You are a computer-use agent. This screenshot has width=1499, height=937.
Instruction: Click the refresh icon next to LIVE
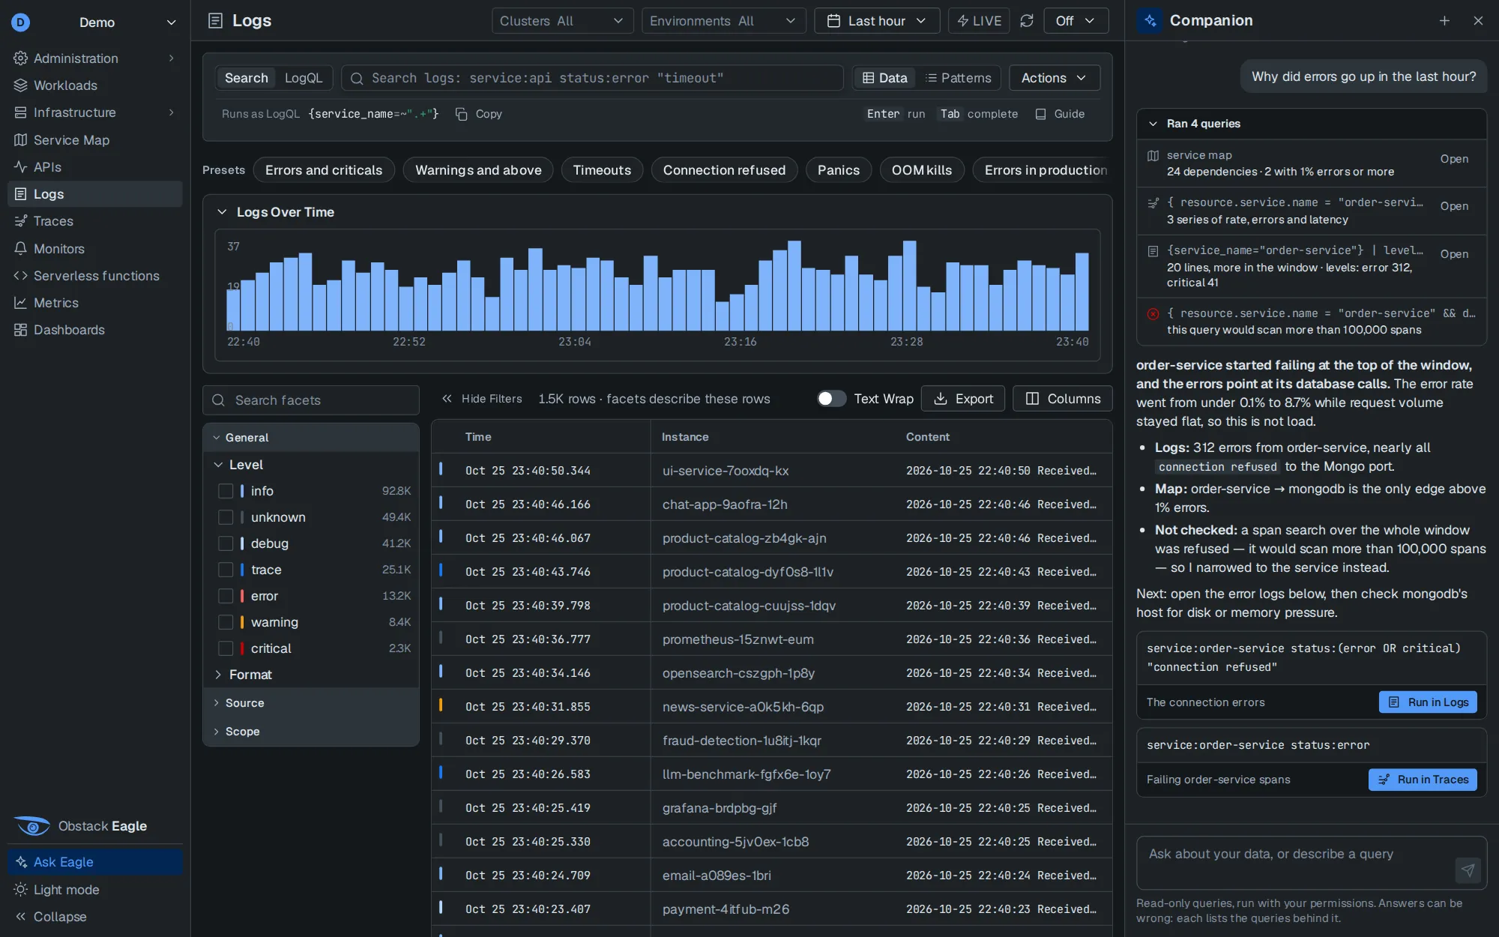(1027, 21)
